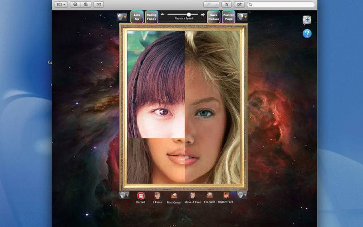Screen dimensions: 363x227
Task: Click the Record icon below the portrait
Action: click(x=141, y=196)
